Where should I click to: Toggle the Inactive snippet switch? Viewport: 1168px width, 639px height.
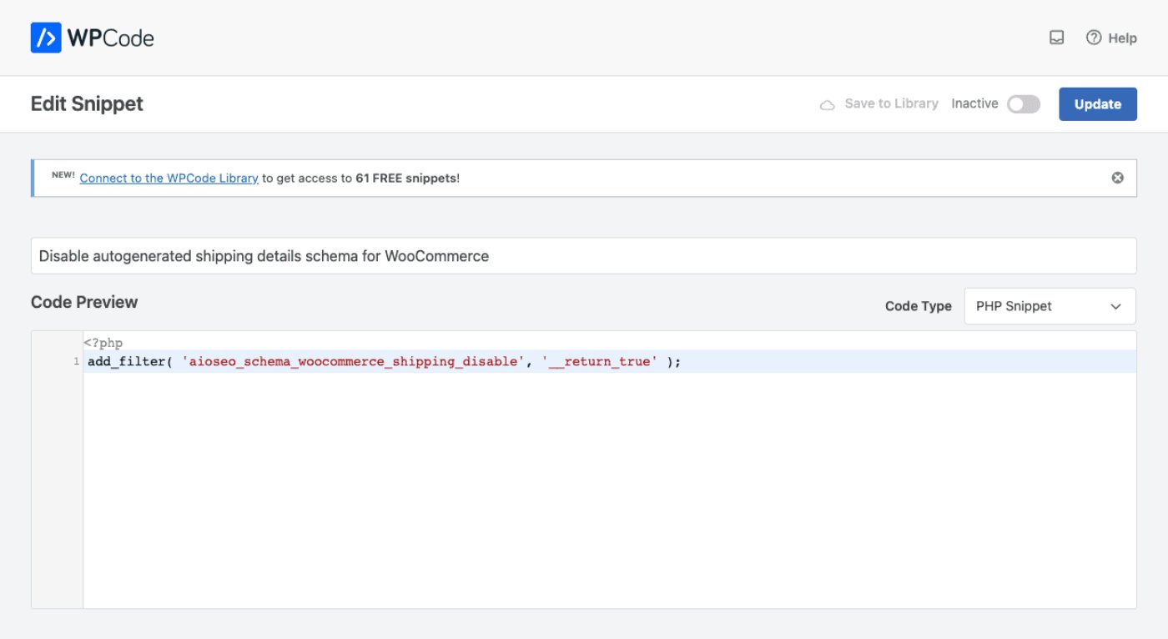click(x=1024, y=104)
